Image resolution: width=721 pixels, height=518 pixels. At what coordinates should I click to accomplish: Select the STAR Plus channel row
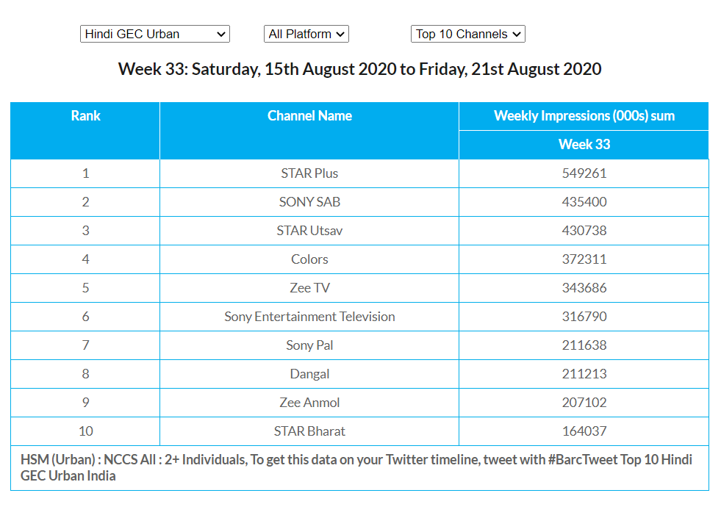309,173
